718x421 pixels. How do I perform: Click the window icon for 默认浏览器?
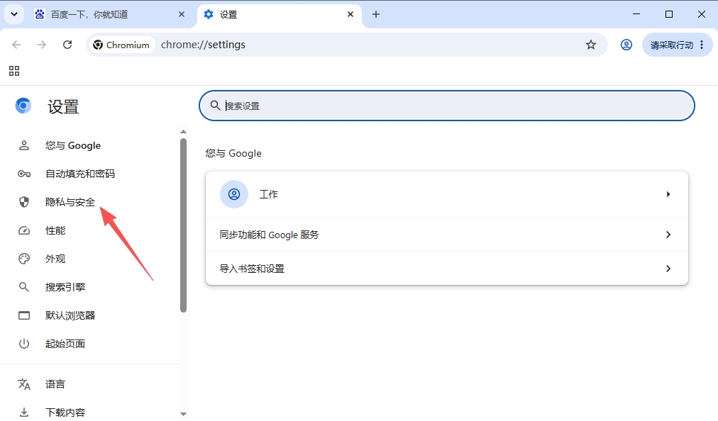pyautogui.click(x=24, y=315)
